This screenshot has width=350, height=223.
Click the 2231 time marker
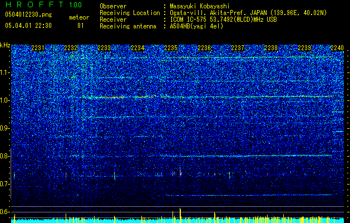click(x=37, y=48)
